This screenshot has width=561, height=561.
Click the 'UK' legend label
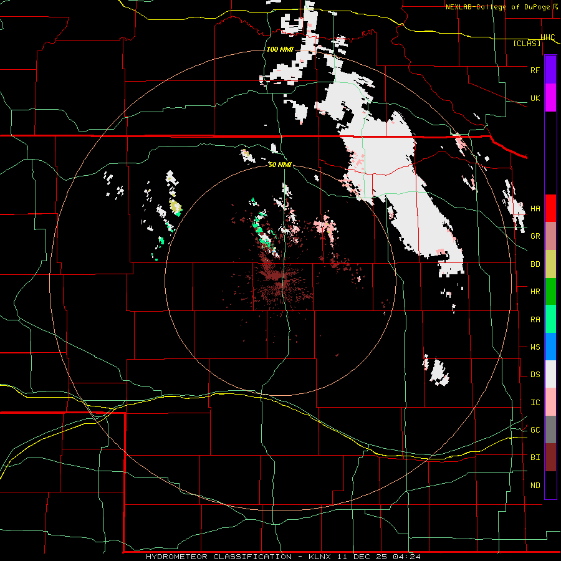pos(535,98)
